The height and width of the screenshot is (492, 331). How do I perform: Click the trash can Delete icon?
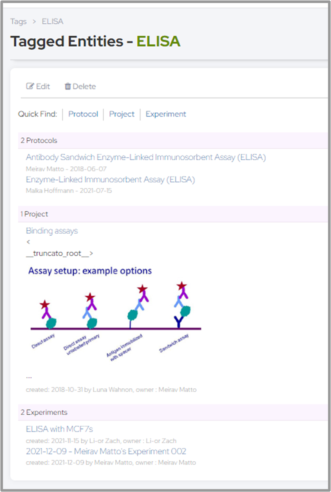click(68, 86)
